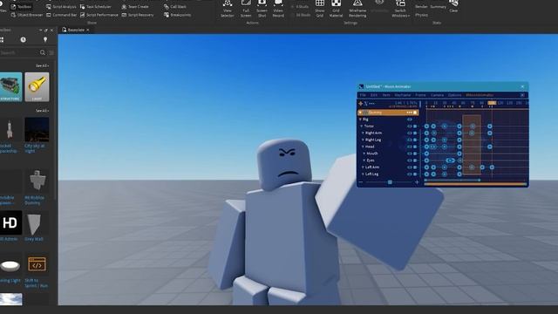Screen dimensions: 558x314
Task: Open the Options menu in Moon Animator
Action: 454,95
